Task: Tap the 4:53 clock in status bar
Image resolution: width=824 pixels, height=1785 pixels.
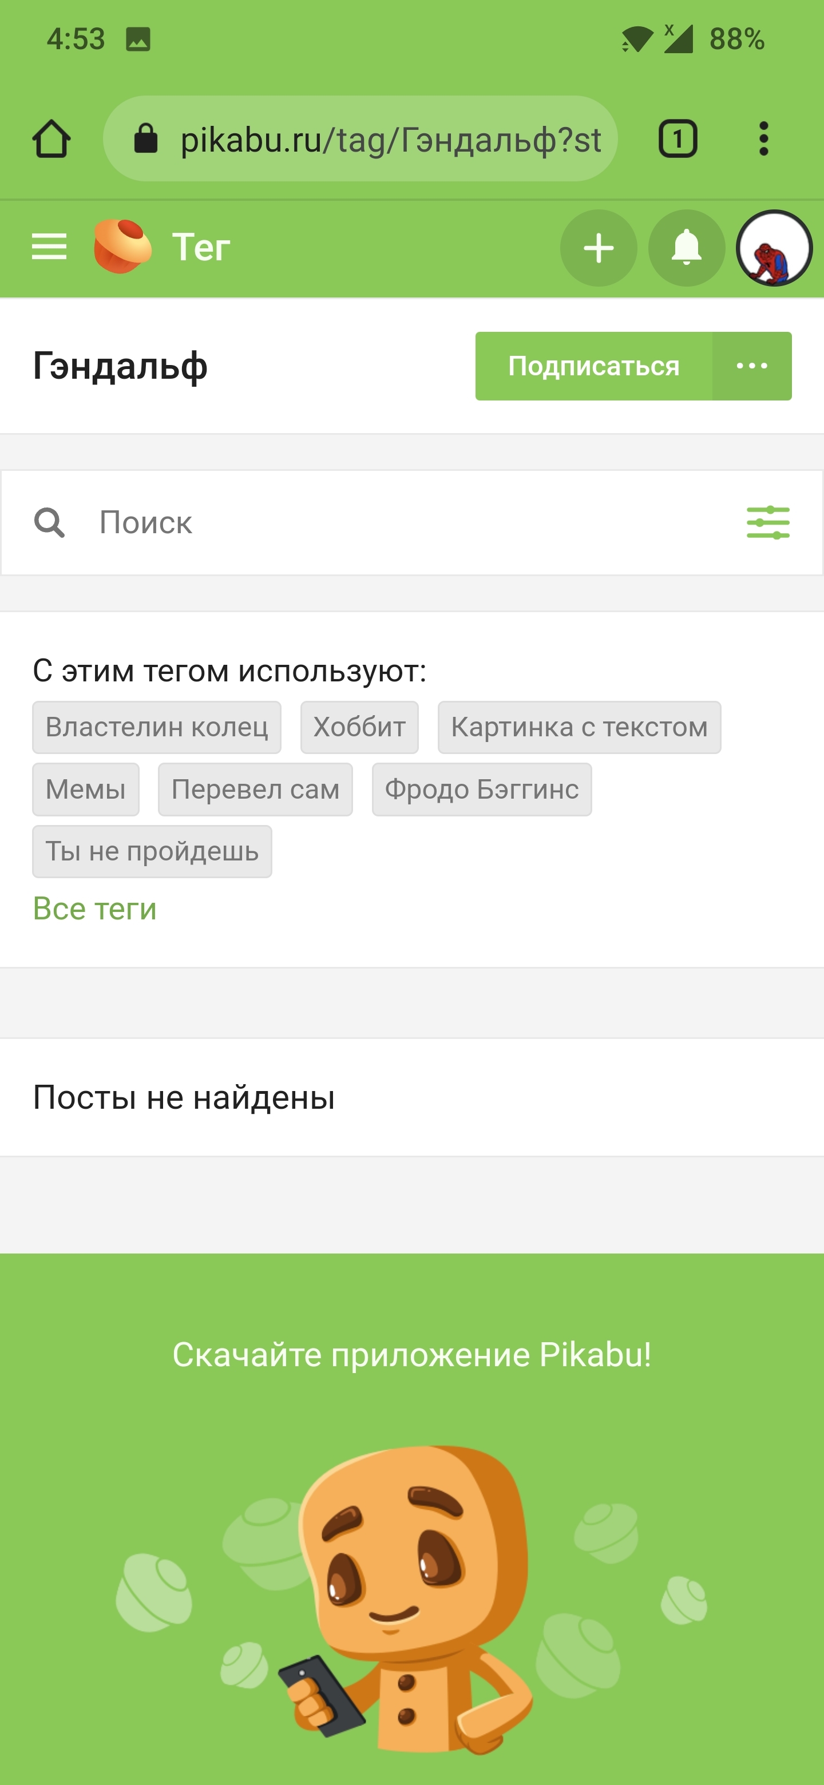Action: [x=76, y=39]
